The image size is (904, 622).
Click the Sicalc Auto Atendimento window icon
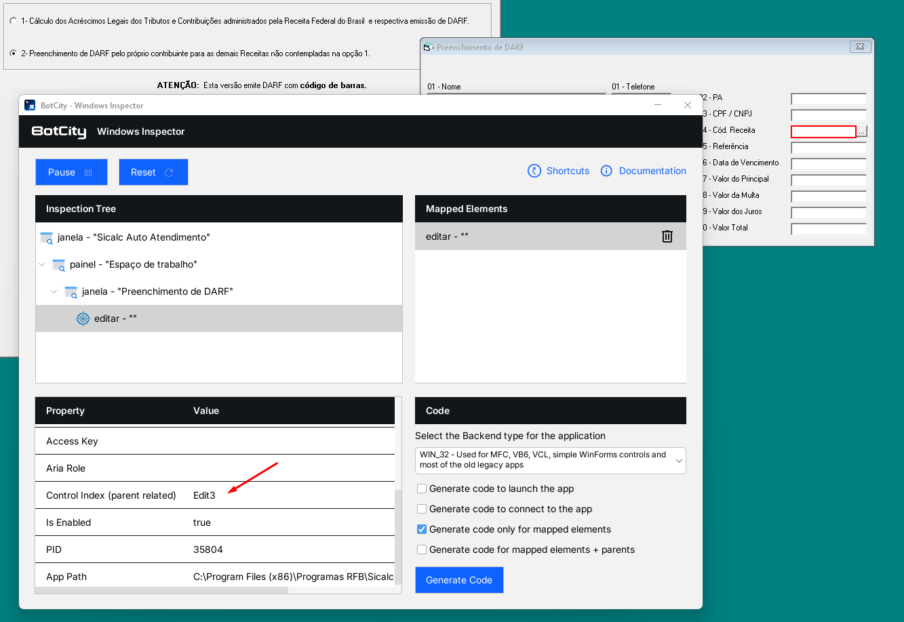click(x=47, y=238)
